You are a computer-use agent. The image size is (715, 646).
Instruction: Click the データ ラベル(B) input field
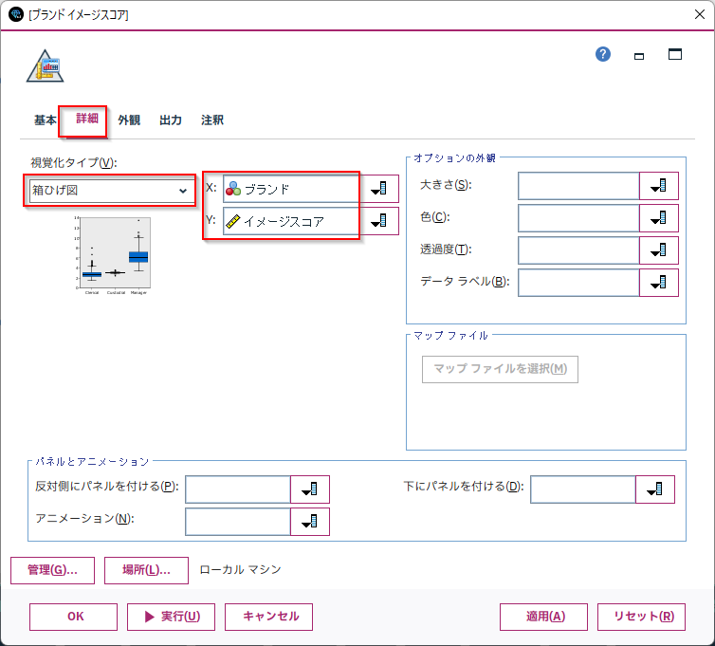click(578, 283)
